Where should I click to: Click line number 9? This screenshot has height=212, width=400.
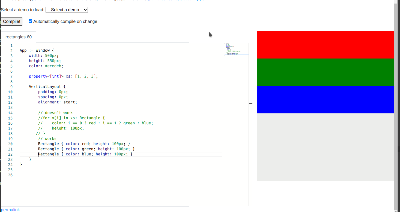[11, 87]
